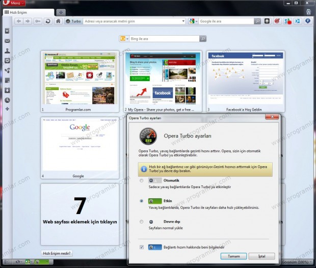Click the blue info icon in yellow notice
The height and width of the screenshot is (268, 316).
(x=144, y=169)
